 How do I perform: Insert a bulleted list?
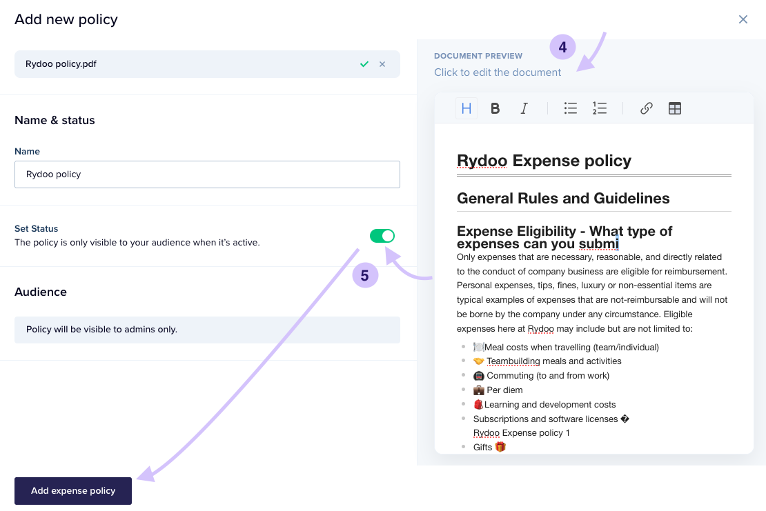click(x=570, y=108)
